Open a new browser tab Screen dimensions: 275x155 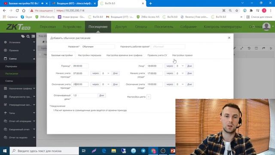150,3
